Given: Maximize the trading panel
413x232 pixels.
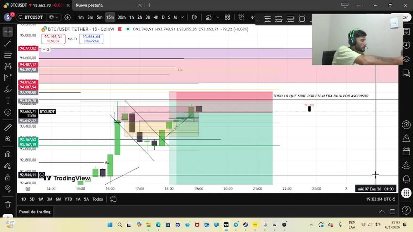Looking at the screenshot, I should pos(392,212).
